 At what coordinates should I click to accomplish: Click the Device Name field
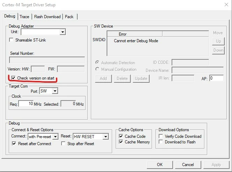pyautogui.click(x=198, y=70)
